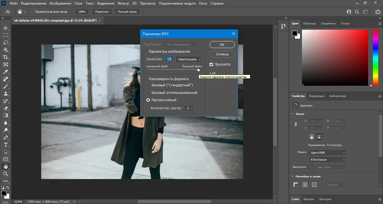The image size is (383, 204).
Task: Open the Цвета RGB mode dropdown
Action: click(x=327, y=152)
